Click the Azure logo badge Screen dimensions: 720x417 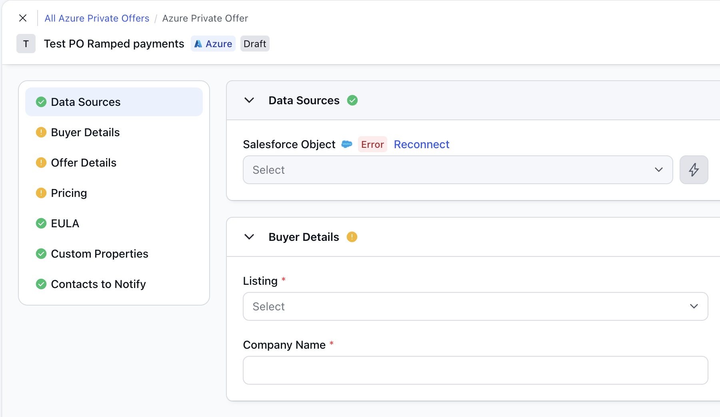coord(213,44)
